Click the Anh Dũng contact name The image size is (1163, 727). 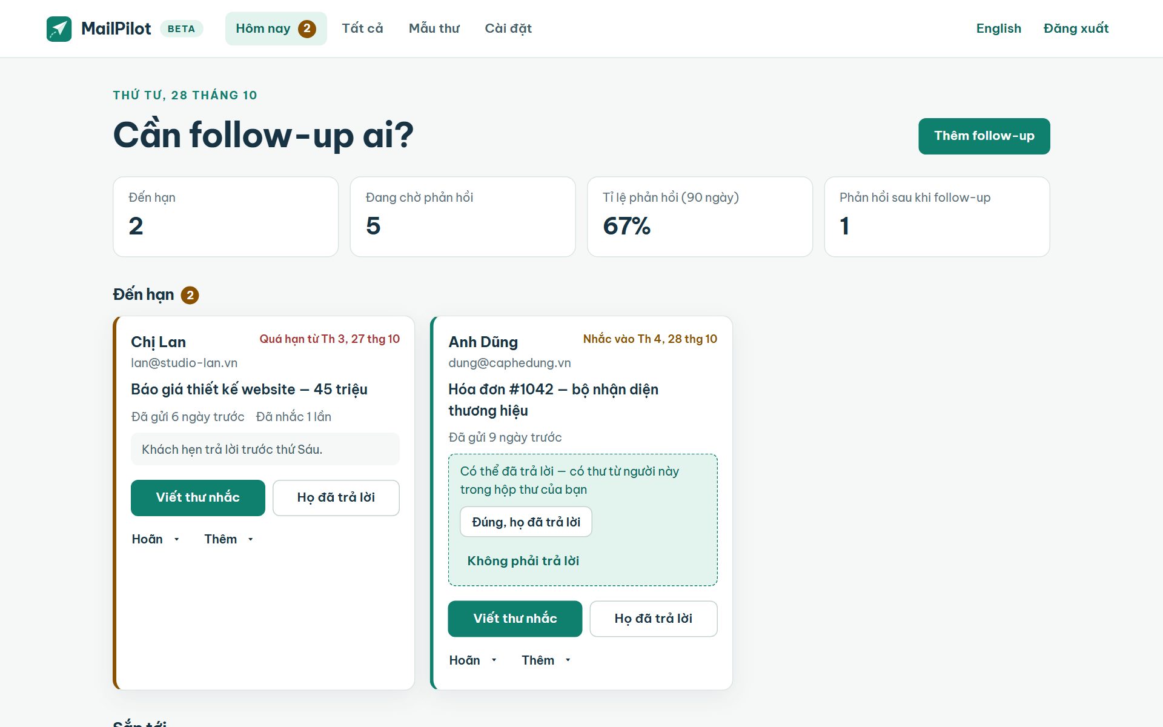tap(483, 342)
